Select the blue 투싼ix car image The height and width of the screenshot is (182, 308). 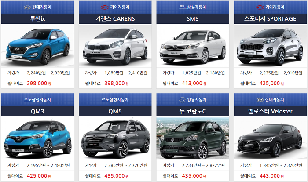pyautogui.click(x=37, y=45)
